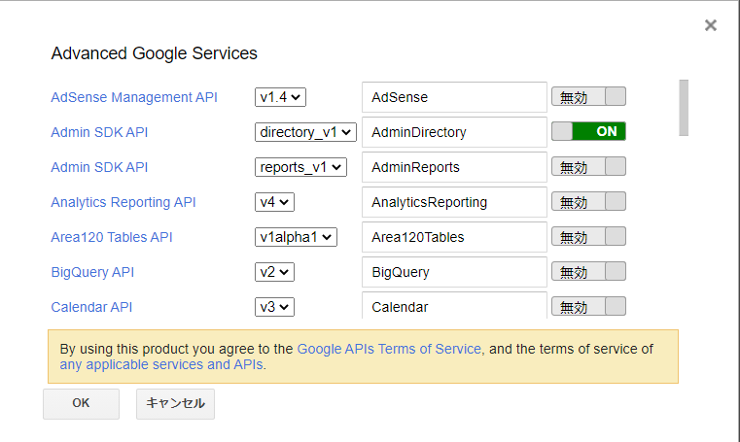The image size is (740, 442).
Task: Open the Area120 Tables API link
Action: (x=112, y=237)
